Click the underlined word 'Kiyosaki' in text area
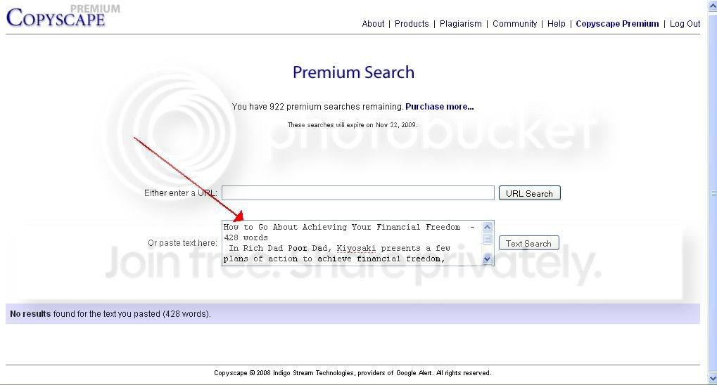The width and height of the screenshot is (717, 385). point(356,249)
